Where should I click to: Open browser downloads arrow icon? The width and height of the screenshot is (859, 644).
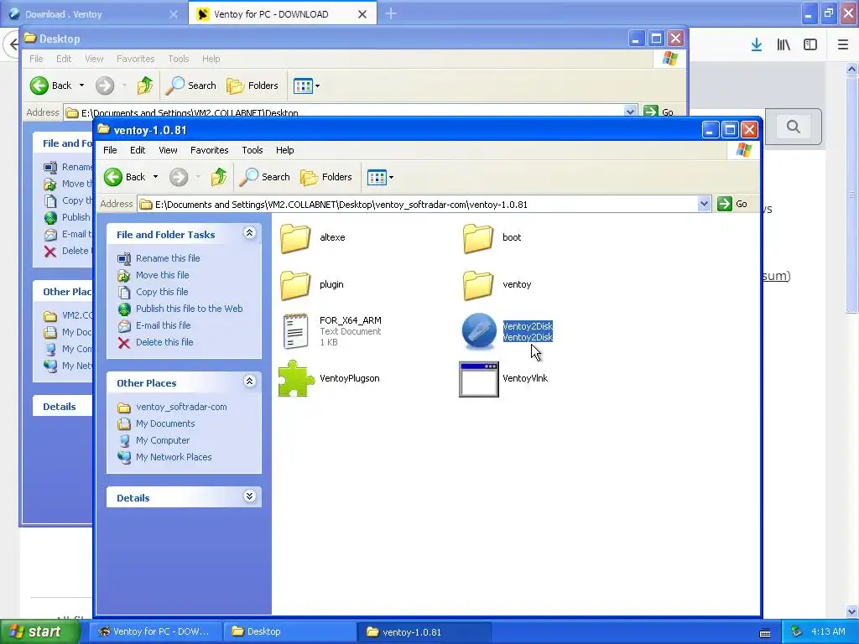[x=757, y=45]
